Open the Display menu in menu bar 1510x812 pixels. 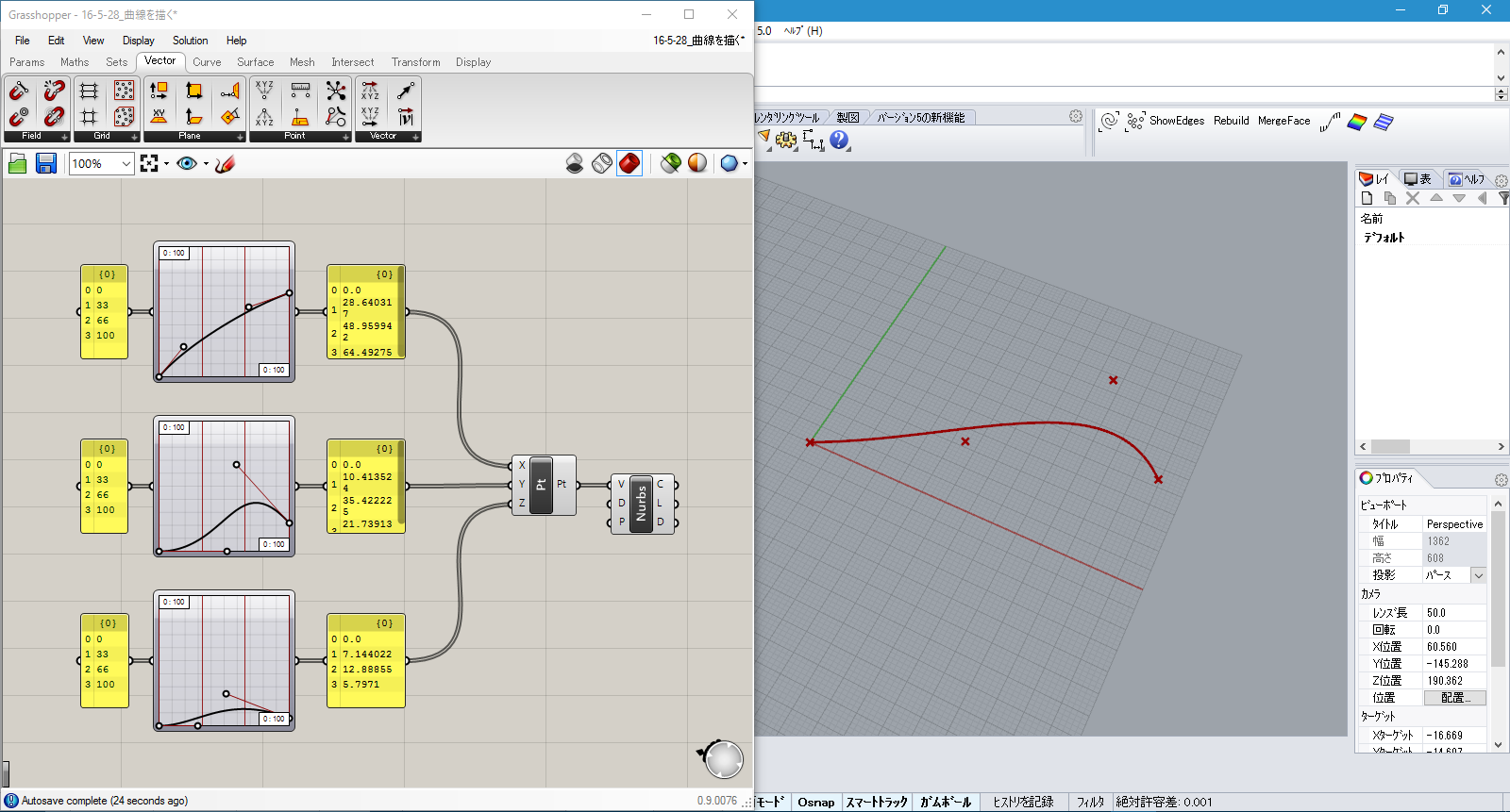coord(138,41)
